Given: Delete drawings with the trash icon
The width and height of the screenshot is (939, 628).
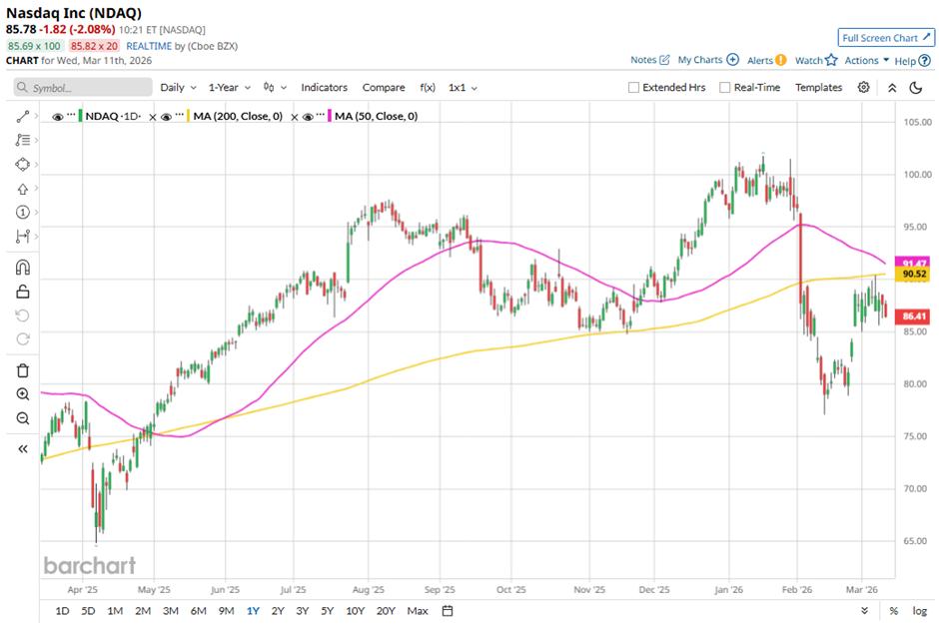Looking at the screenshot, I should coord(22,370).
